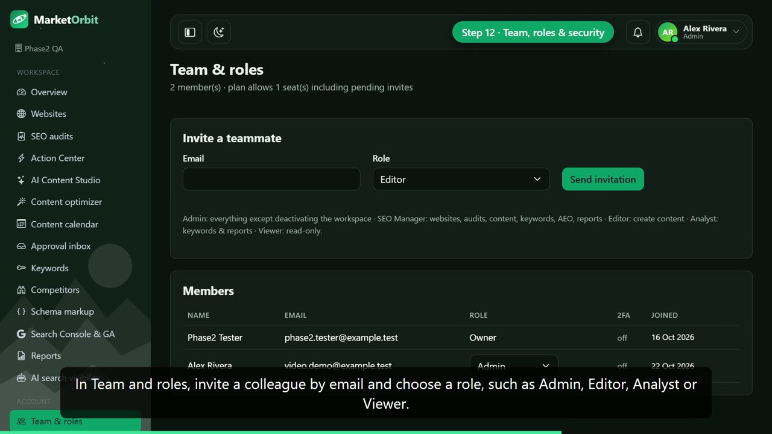Click the 2FA column header
The image size is (772, 434).
pyautogui.click(x=624, y=315)
